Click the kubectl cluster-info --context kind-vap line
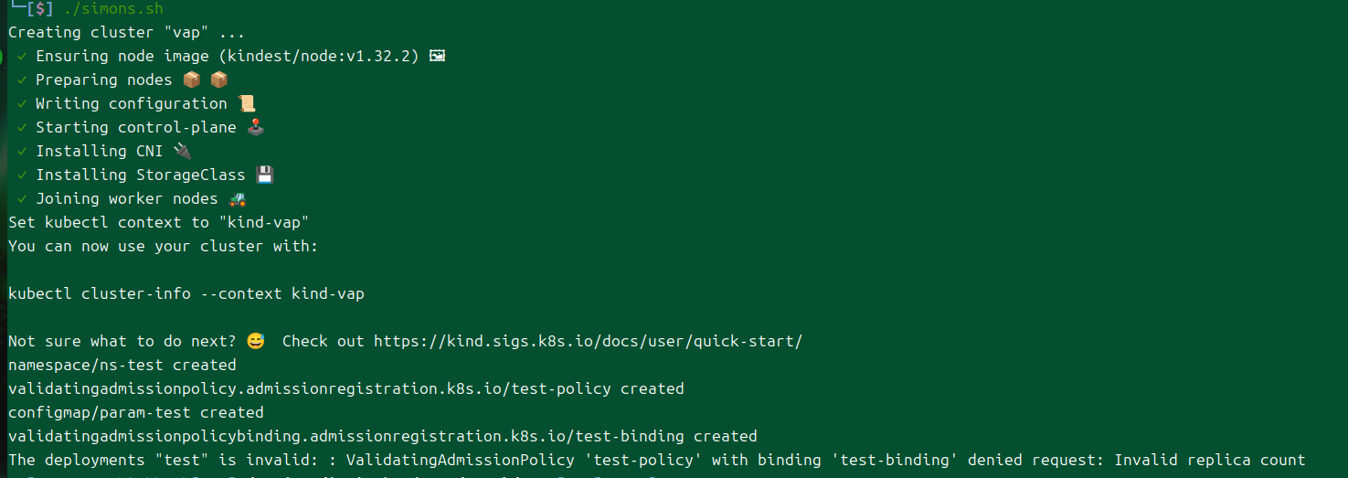1348x478 pixels. point(186,293)
